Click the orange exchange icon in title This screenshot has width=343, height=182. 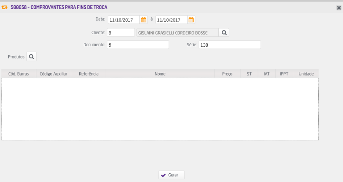4,8
